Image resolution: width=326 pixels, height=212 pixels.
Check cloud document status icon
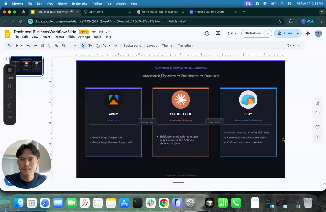[x=108, y=32]
